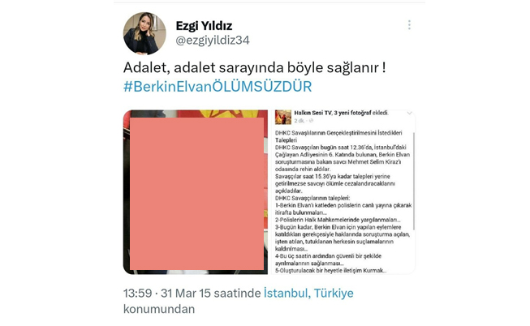This screenshot has width=530, height=326.
Task: Click the audience icon beside "2 dk."
Action: 312,121
